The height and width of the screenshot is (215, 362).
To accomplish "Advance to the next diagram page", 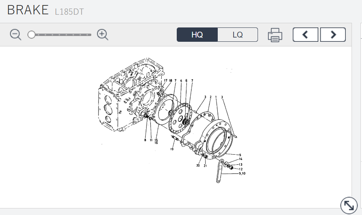I will pos(333,35).
